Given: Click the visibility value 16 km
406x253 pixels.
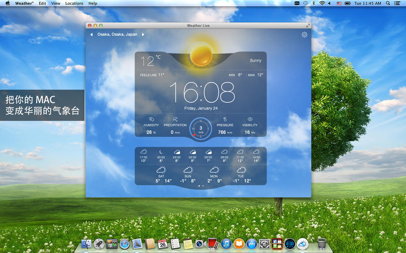Looking at the screenshot, I should [x=250, y=132].
